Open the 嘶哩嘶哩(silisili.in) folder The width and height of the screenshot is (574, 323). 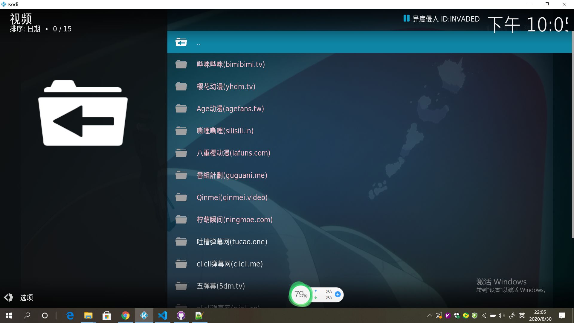click(369, 131)
